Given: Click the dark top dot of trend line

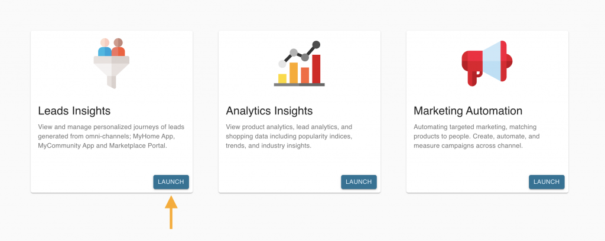Looking at the screenshot, I should 317,45.
